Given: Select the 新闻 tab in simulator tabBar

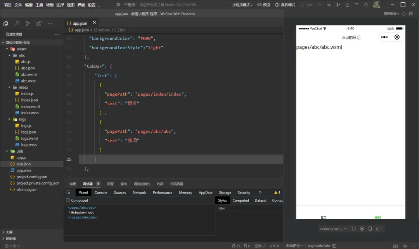Looking at the screenshot, I should [378, 217].
